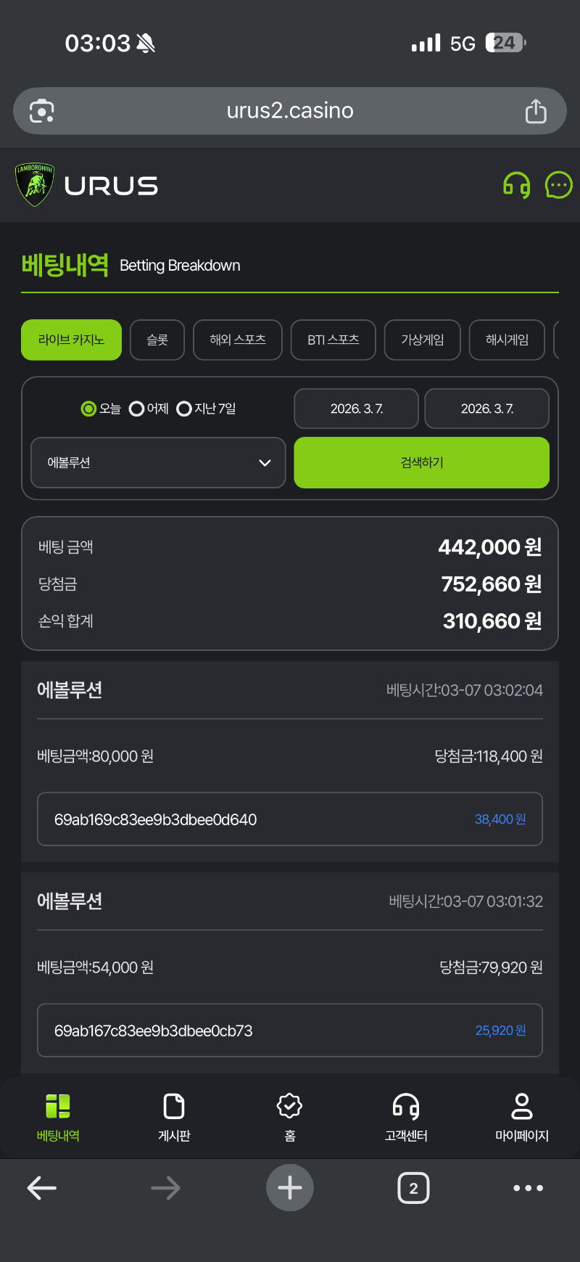Open the browser tabs count button
Viewport: 580px width, 1262px height.
pos(413,1188)
